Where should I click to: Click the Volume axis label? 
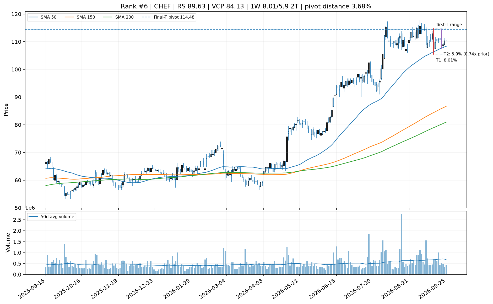(x=8, y=243)
